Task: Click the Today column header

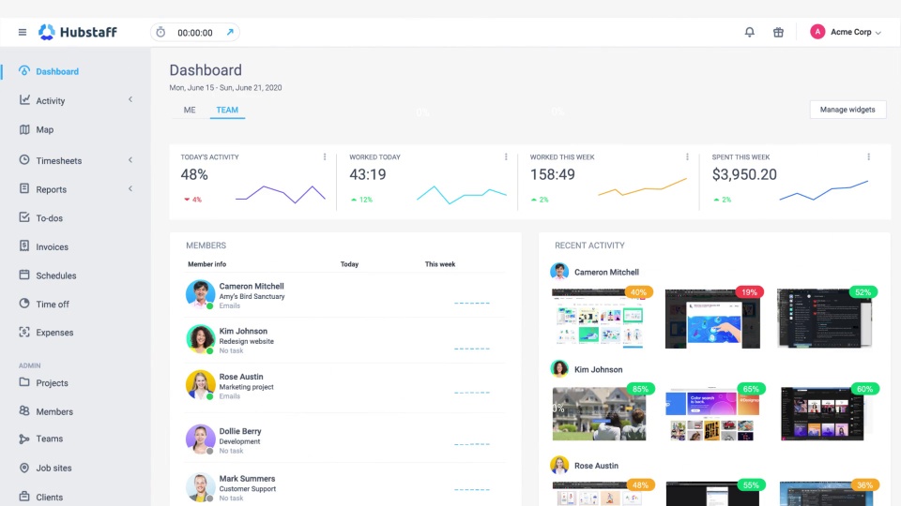Action: point(349,264)
